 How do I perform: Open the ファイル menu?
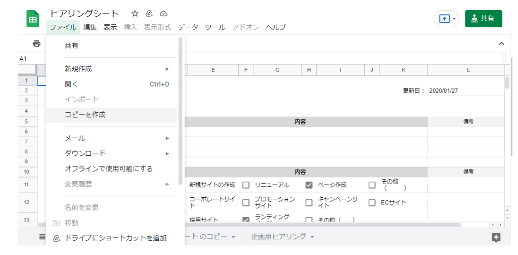(63, 27)
